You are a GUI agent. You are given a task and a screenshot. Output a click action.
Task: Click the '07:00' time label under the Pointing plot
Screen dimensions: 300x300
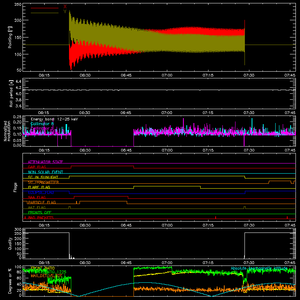[x=167, y=75]
